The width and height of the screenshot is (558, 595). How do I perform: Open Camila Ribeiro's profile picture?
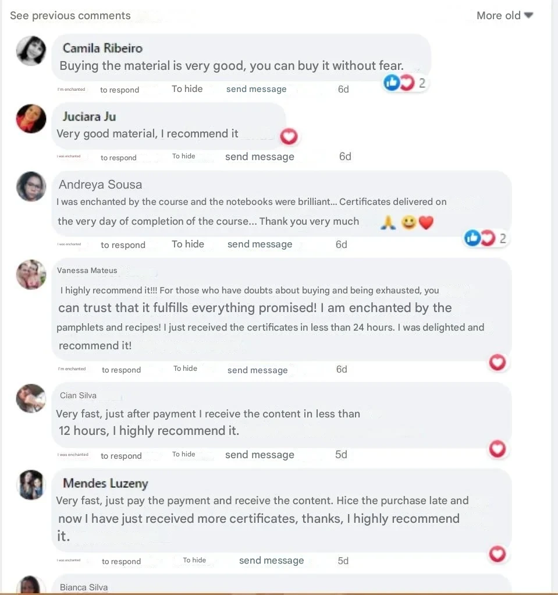(x=31, y=51)
